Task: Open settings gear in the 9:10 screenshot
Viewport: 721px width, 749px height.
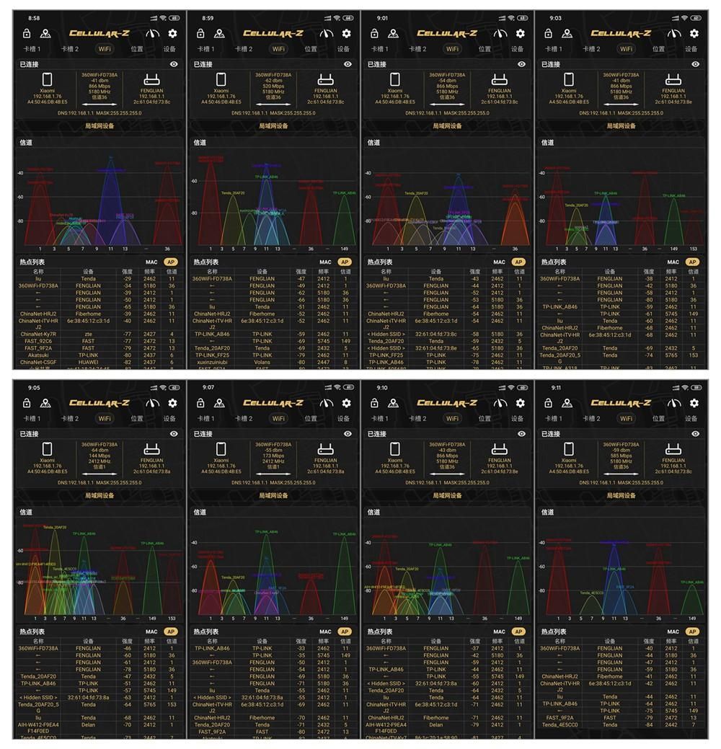Action: [x=521, y=403]
